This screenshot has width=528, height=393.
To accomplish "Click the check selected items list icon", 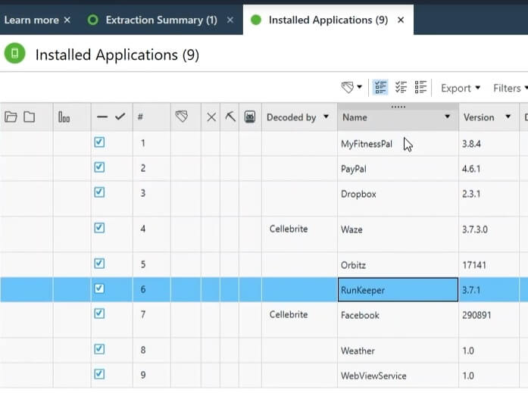I will 380,88.
